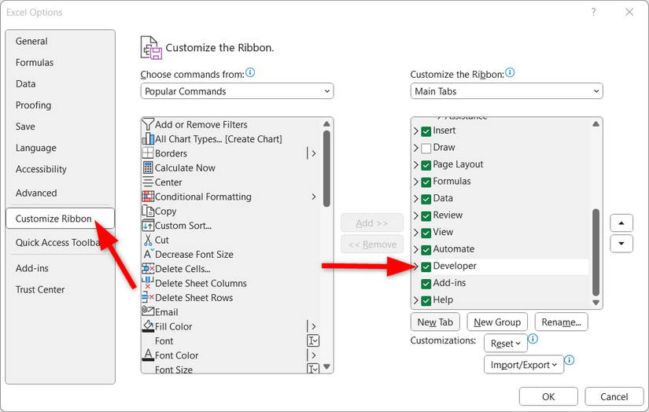Click the Email command icon
Image resolution: width=649 pixels, height=412 pixels.
(x=148, y=311)
